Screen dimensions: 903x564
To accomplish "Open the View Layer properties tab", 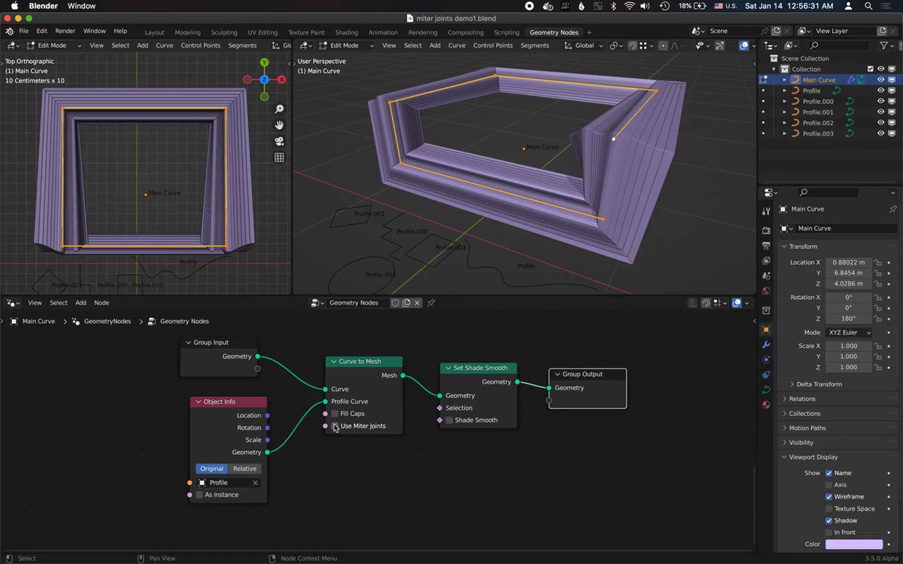I will pos(766,261).
